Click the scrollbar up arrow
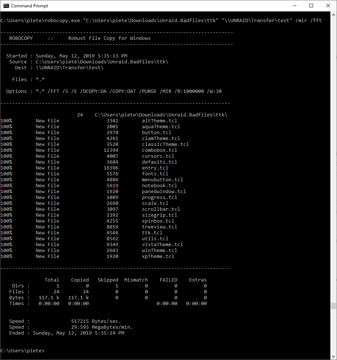Screen dimensions: 337x360 [x=334, y=15]
